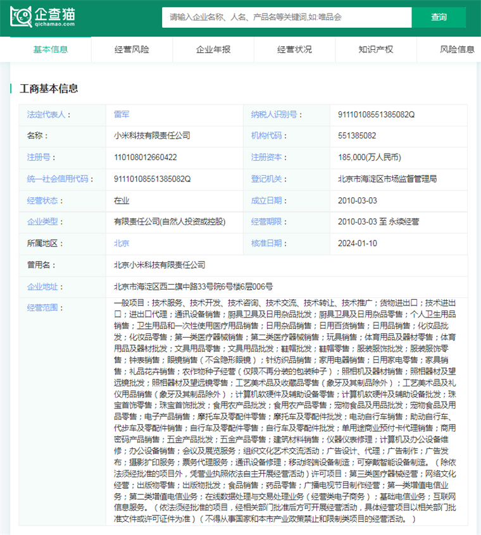Open the 基本信息 tab
The width and height of the screenshot is (481, 535).
51,49
